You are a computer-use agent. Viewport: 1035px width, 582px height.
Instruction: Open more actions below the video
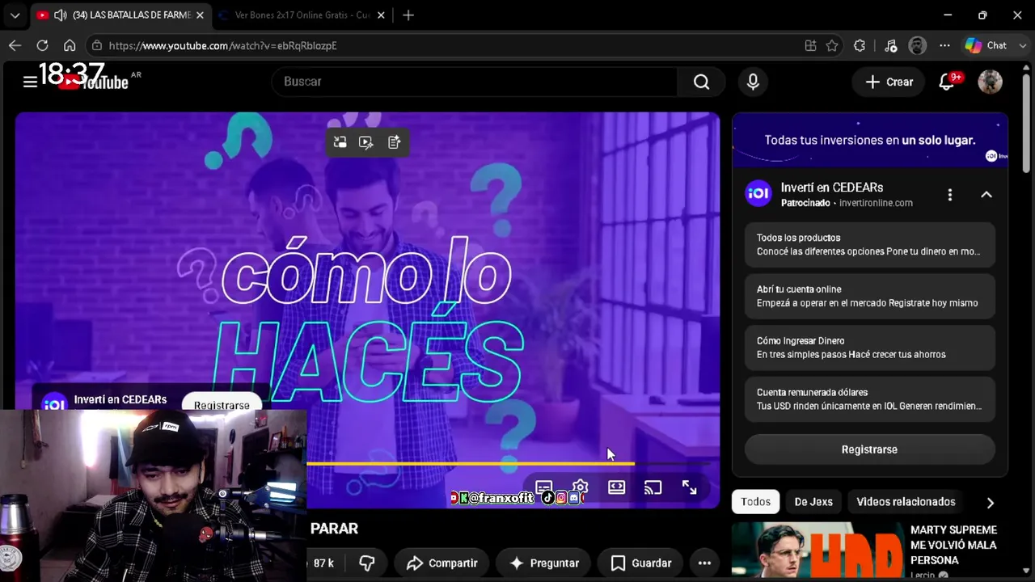click(704, 563)
